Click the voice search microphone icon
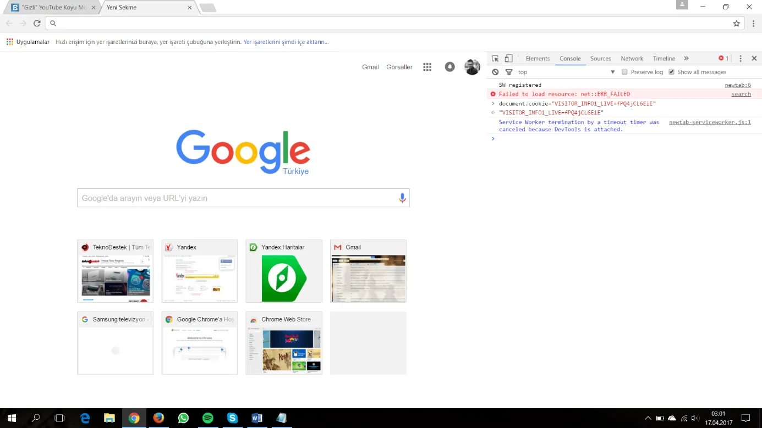762x428 pixels. click(402, 198)
